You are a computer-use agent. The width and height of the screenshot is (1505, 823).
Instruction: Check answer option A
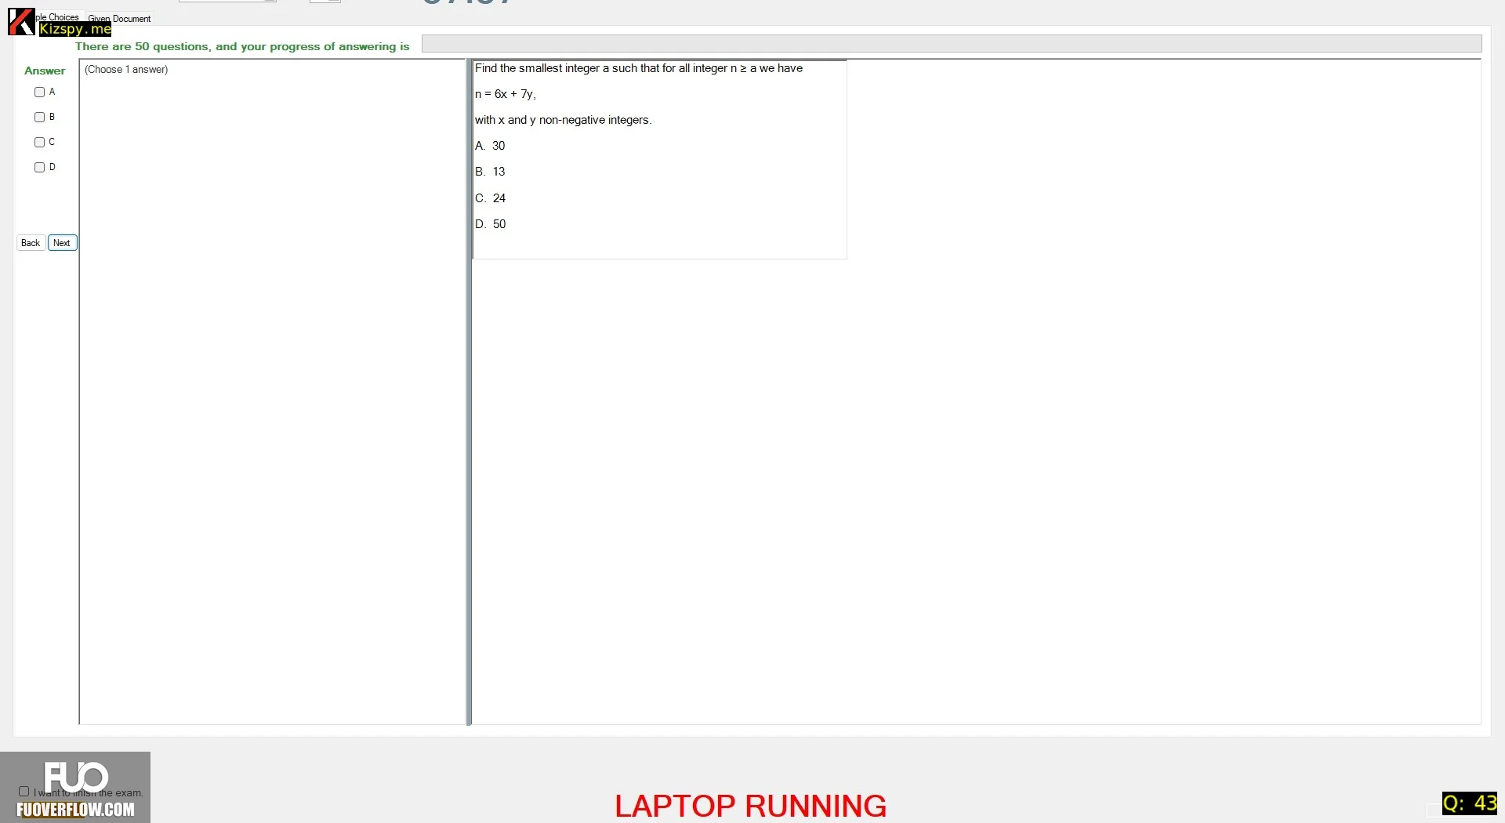39,92
